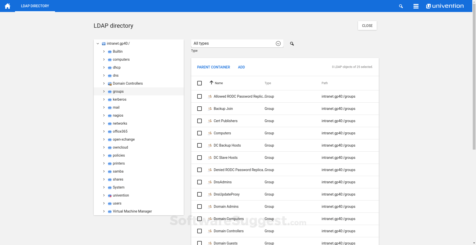Click the search icon beside the Type field
Viewport: 476px width, 245px height.
(x=292, y=44)
